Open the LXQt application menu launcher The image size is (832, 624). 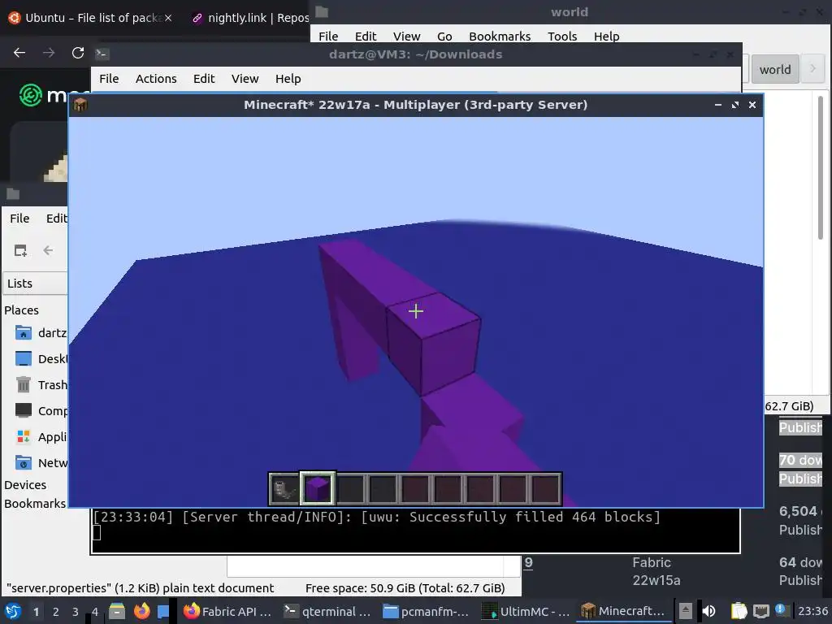[x=13, y=611]
